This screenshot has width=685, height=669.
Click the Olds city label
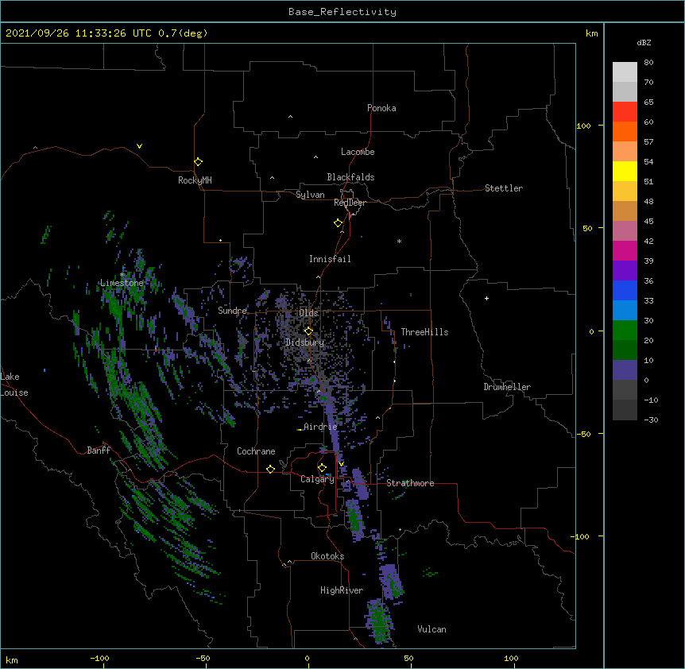click(x=308, y=313)
